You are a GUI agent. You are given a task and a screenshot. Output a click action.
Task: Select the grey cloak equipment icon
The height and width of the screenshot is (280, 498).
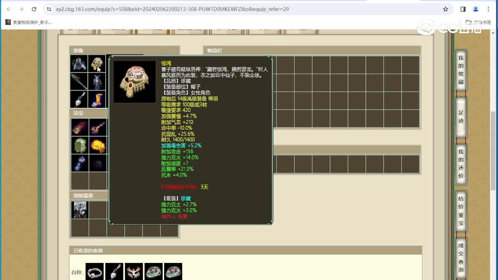79,63
